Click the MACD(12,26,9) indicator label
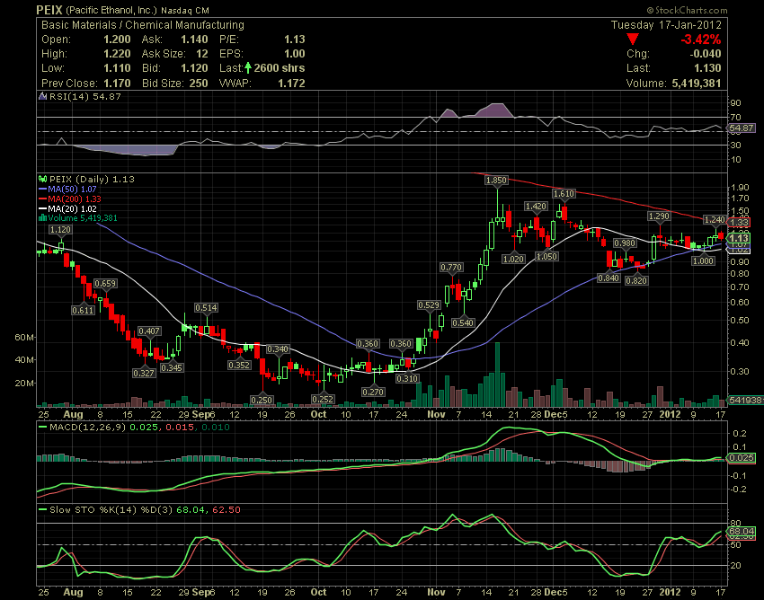 click(x=86, y=428)
